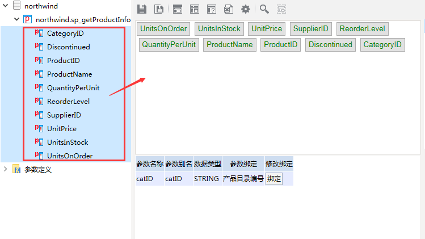Screen dimensions: 425x239
Task: Click the save (floppy disk) toolbar icon
Action: (x=142, y=9)
